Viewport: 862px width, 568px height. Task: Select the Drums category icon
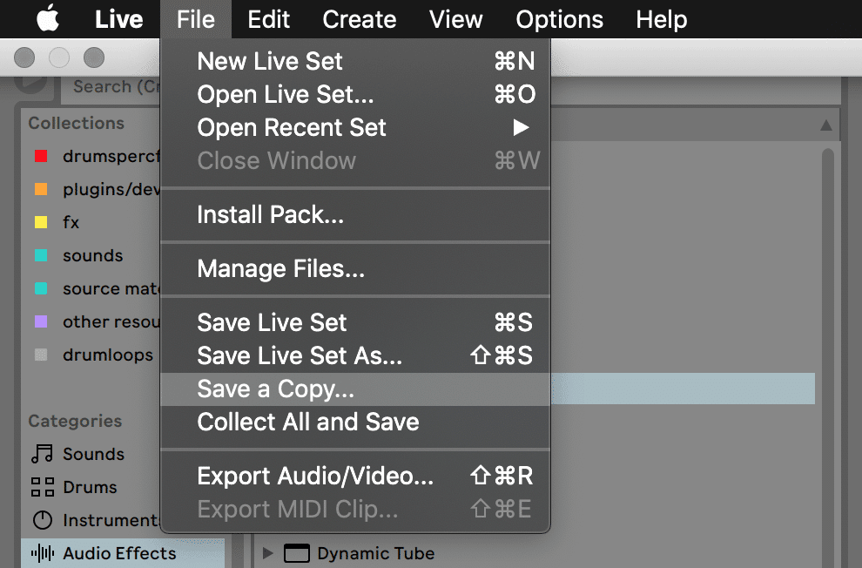pyautogui.click(x=43, y=487)
